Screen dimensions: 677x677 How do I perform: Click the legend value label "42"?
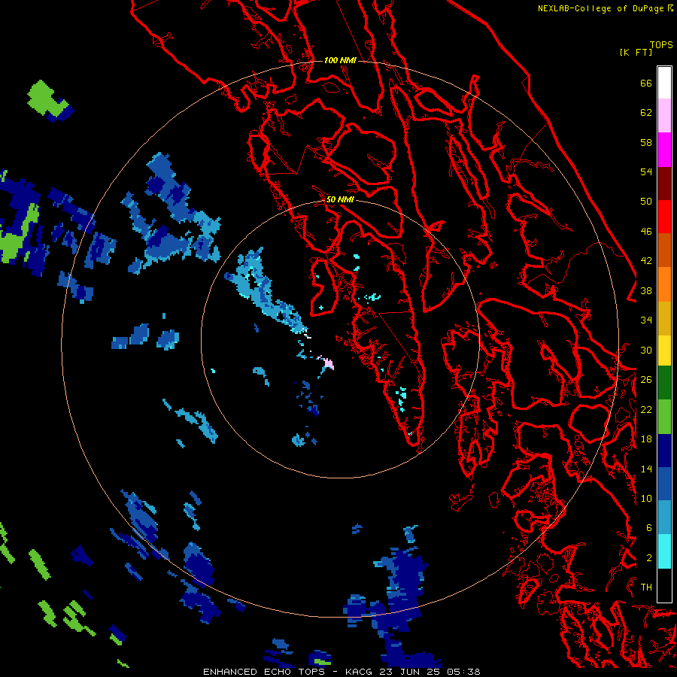pyautogui.click(x=646, y=261)
